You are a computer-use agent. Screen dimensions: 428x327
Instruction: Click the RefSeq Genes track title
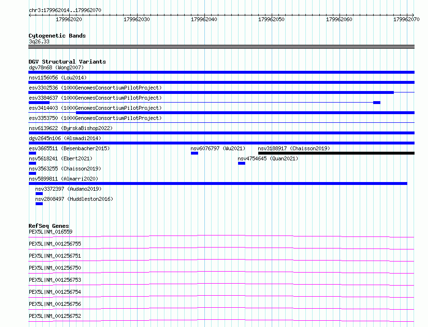pyautogui.click(x=49, y=226)
